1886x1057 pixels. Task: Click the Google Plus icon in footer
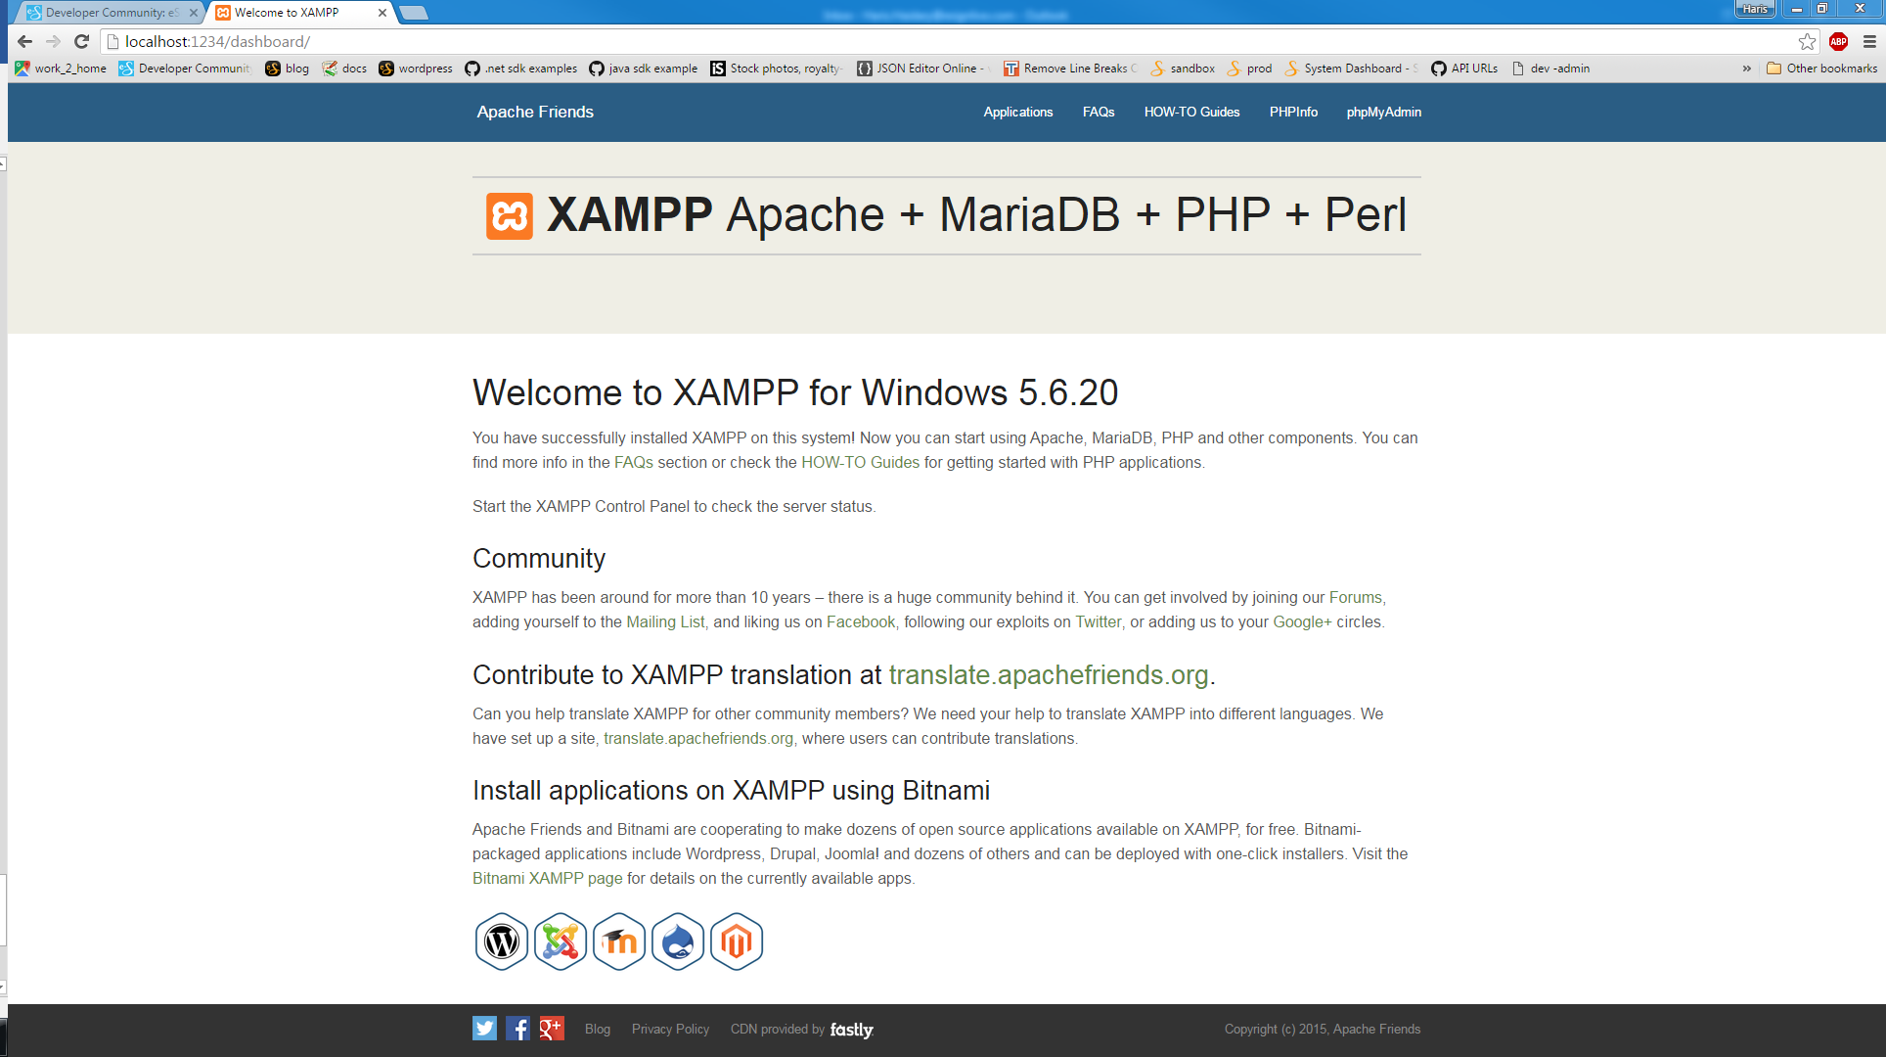pyautogui.click(x=549, y=1028)
